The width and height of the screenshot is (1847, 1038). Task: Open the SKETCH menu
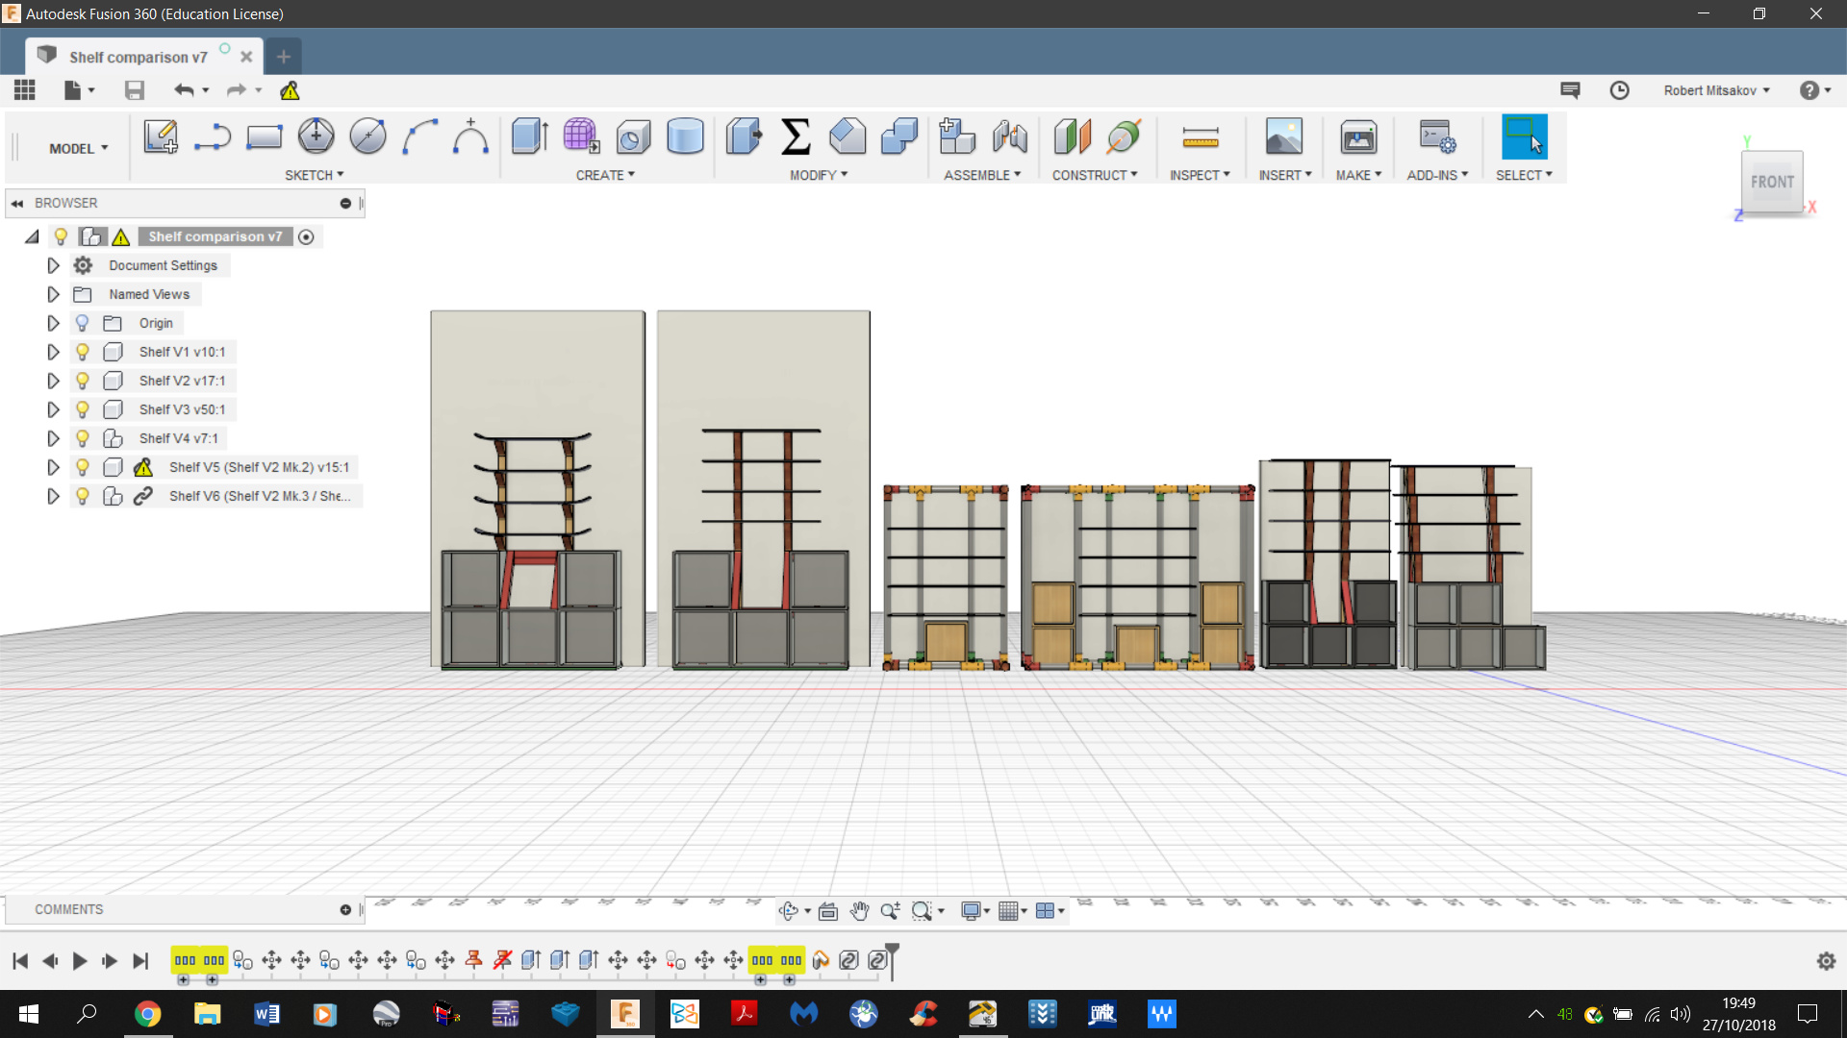pos(314,175)
